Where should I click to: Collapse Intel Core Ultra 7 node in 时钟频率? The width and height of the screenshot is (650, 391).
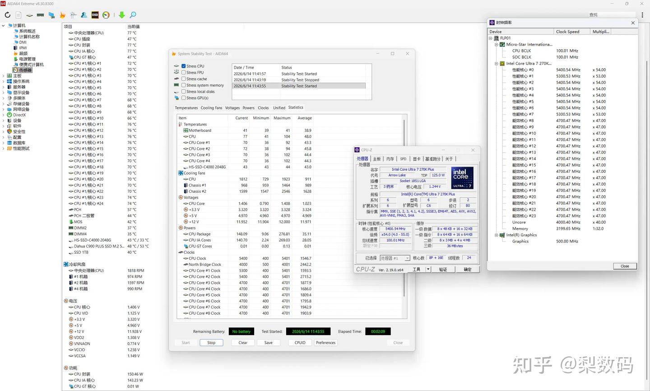point(496,64)
